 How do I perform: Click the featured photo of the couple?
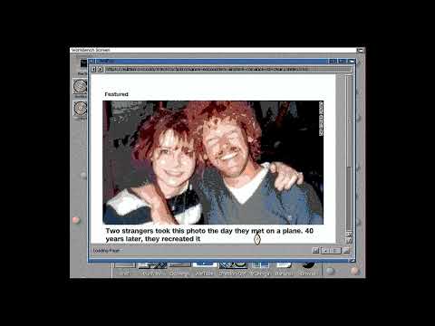[213, 162]
